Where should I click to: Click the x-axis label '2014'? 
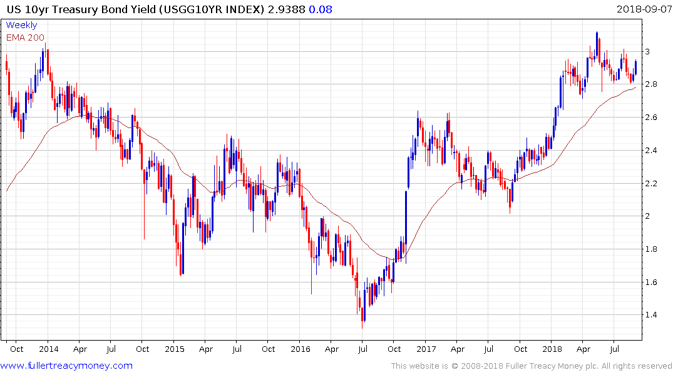click(48, 349)
